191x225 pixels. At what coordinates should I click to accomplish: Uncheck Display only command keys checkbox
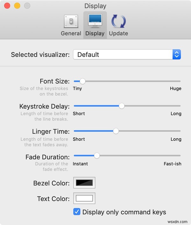tap(77, 212)
